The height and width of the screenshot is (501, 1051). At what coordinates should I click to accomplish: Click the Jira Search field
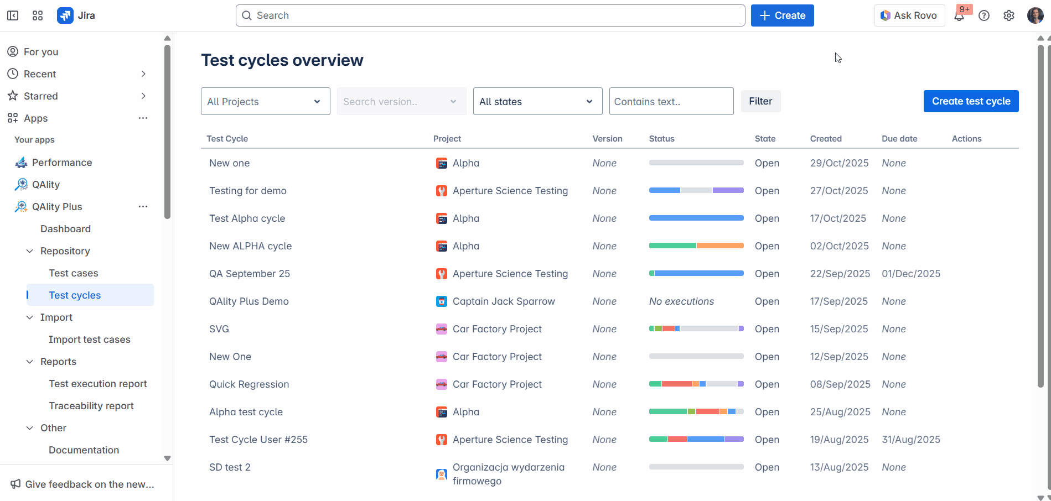(490, 15)
